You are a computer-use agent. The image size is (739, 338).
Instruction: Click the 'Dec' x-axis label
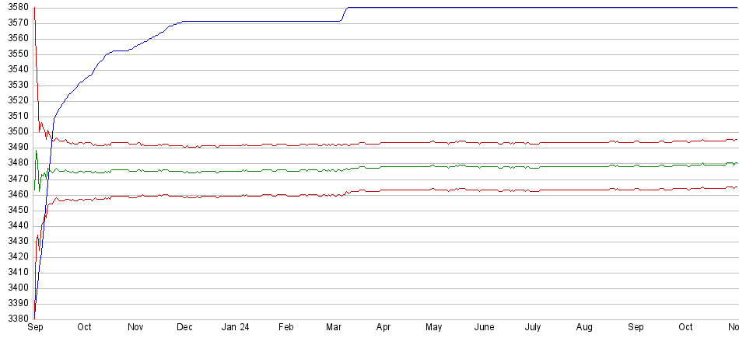tap(184, 327)
